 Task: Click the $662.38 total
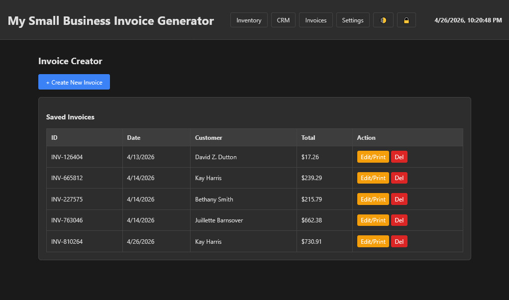tap(311, 220)
